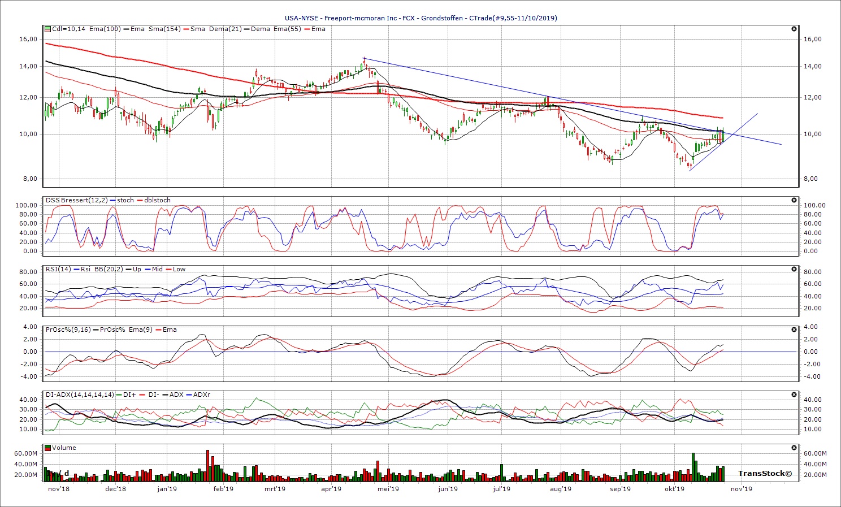Click the Volume panel label
The image size is (841, 507).
click(x=64, y=448)
